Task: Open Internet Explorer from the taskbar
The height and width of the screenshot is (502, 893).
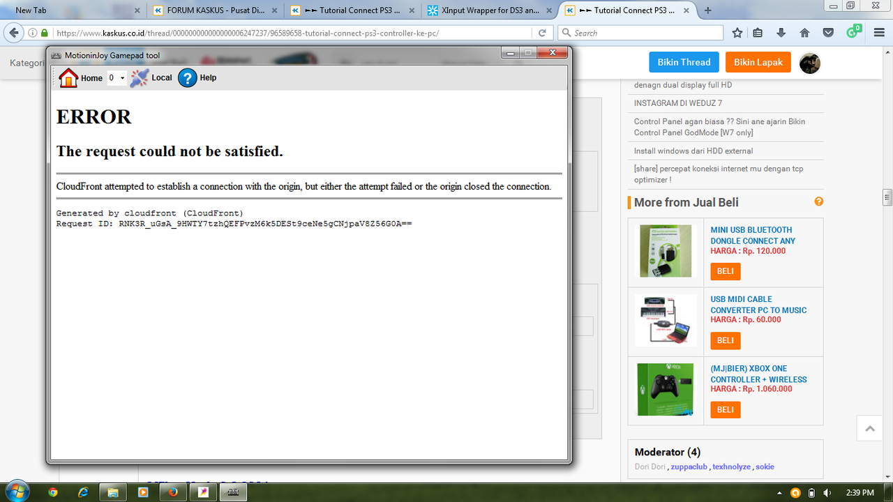Action: pos(83,492)
